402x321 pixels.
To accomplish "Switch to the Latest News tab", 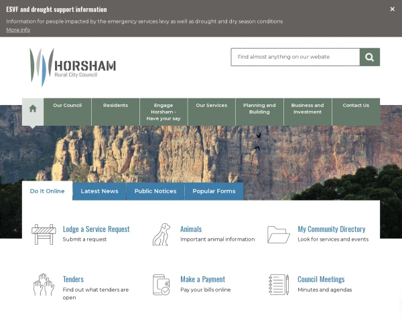I will (99, 191).
